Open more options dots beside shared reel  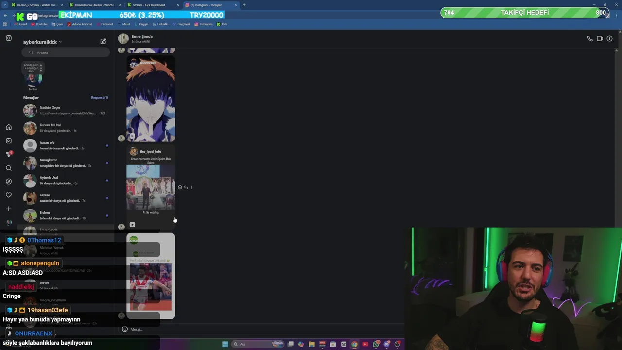pos(191,187)
